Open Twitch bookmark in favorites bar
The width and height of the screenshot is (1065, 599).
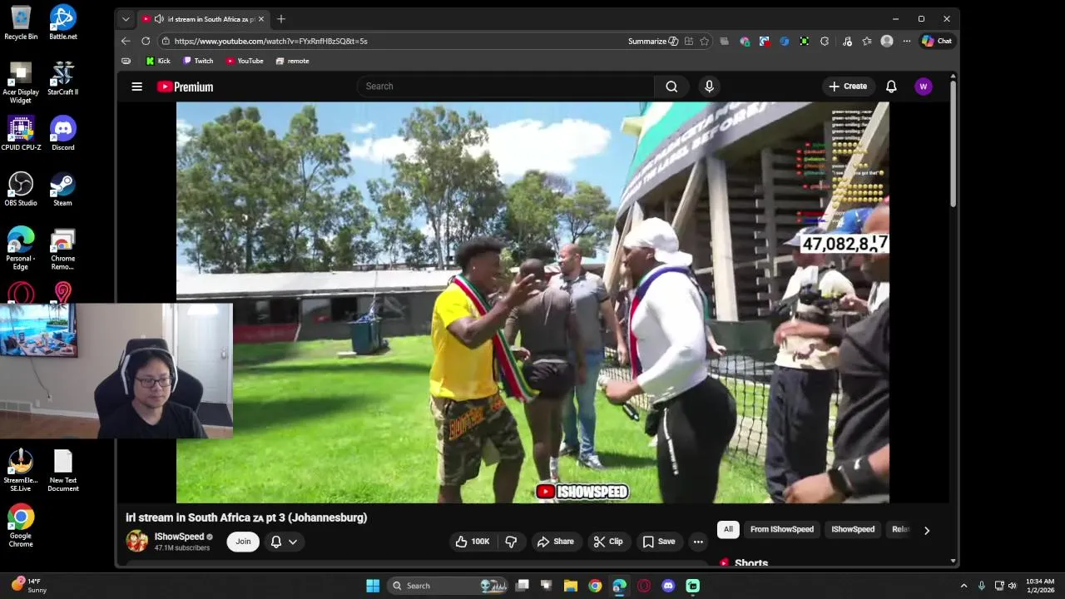[x=198, y=61]
